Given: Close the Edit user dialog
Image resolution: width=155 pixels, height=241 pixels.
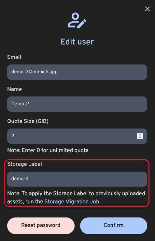Looking at the screenshot, I should (x=148, y=9).
